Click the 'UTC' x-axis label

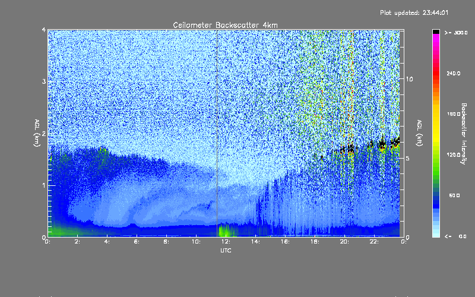pyautogui.click(x=226, y=250)
